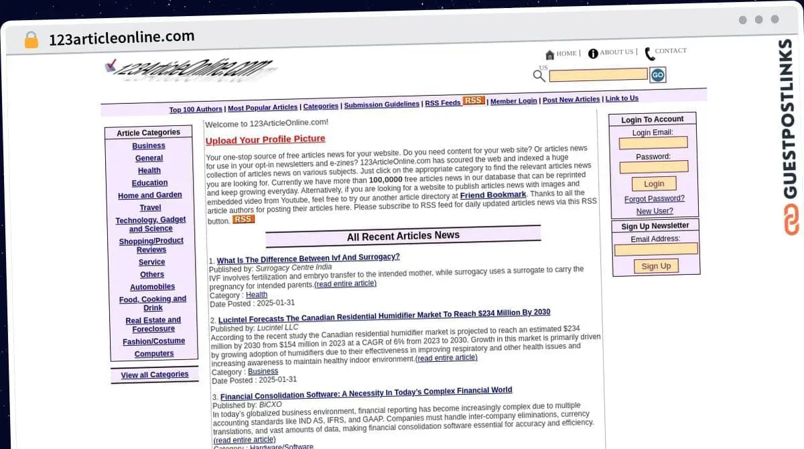This screenshot has height=449, width=804.
Task: Click the All Recent Articles News heading
Action: [403, 236]
